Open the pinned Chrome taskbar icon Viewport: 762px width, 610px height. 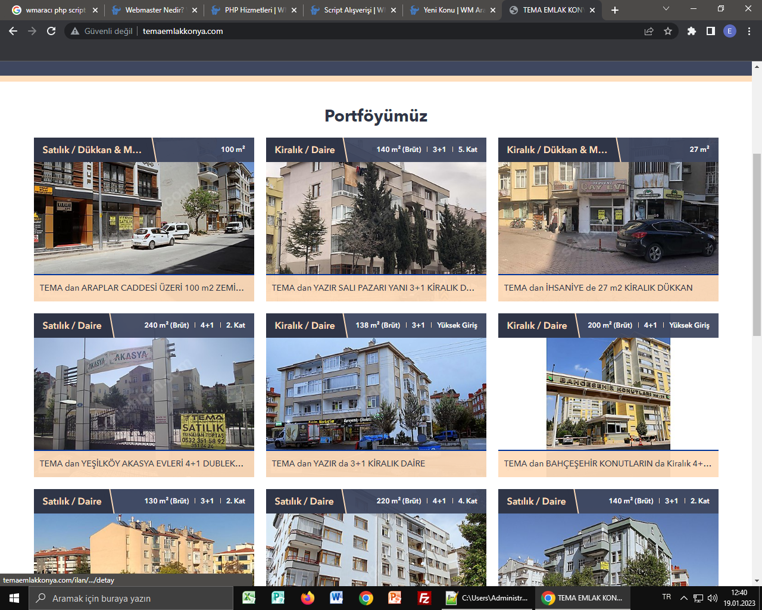point(366,598)
